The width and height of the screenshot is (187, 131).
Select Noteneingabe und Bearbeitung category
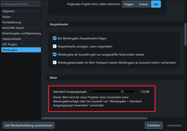21,33
